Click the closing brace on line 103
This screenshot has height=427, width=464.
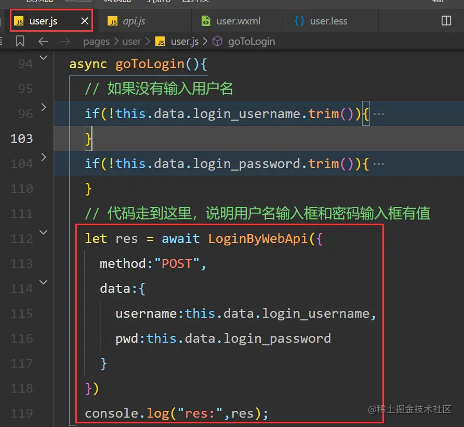[88, 138]
